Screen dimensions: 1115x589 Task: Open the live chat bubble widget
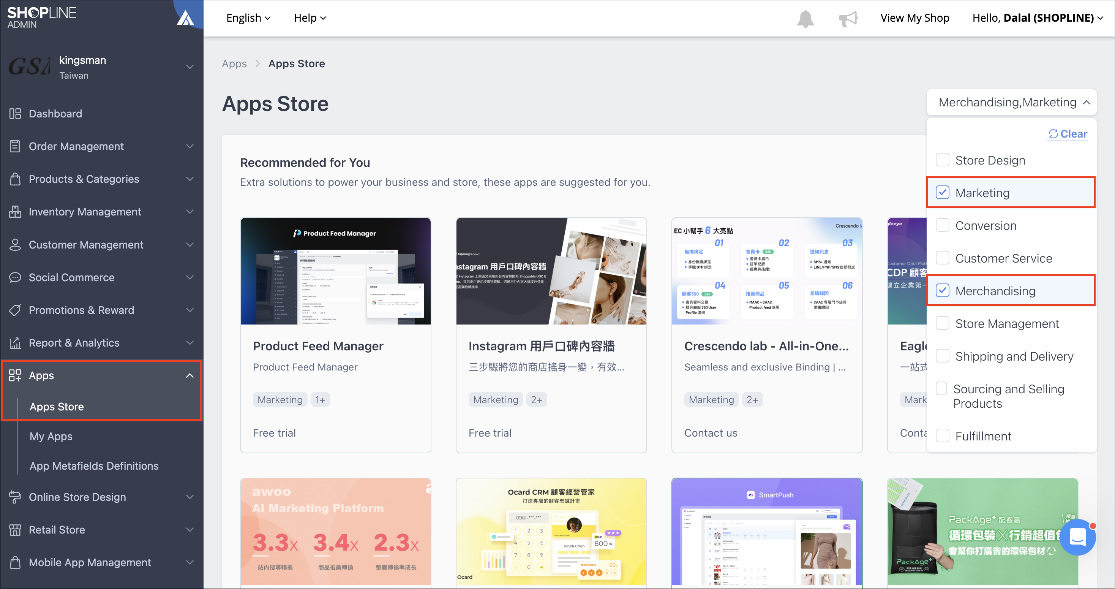(x=1078, y=537)
